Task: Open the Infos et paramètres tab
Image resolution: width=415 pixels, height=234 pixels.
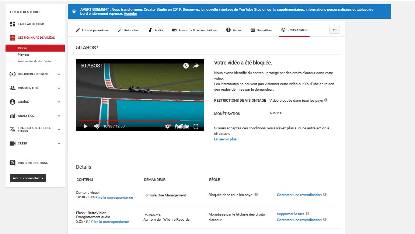Action: (92, 30)
